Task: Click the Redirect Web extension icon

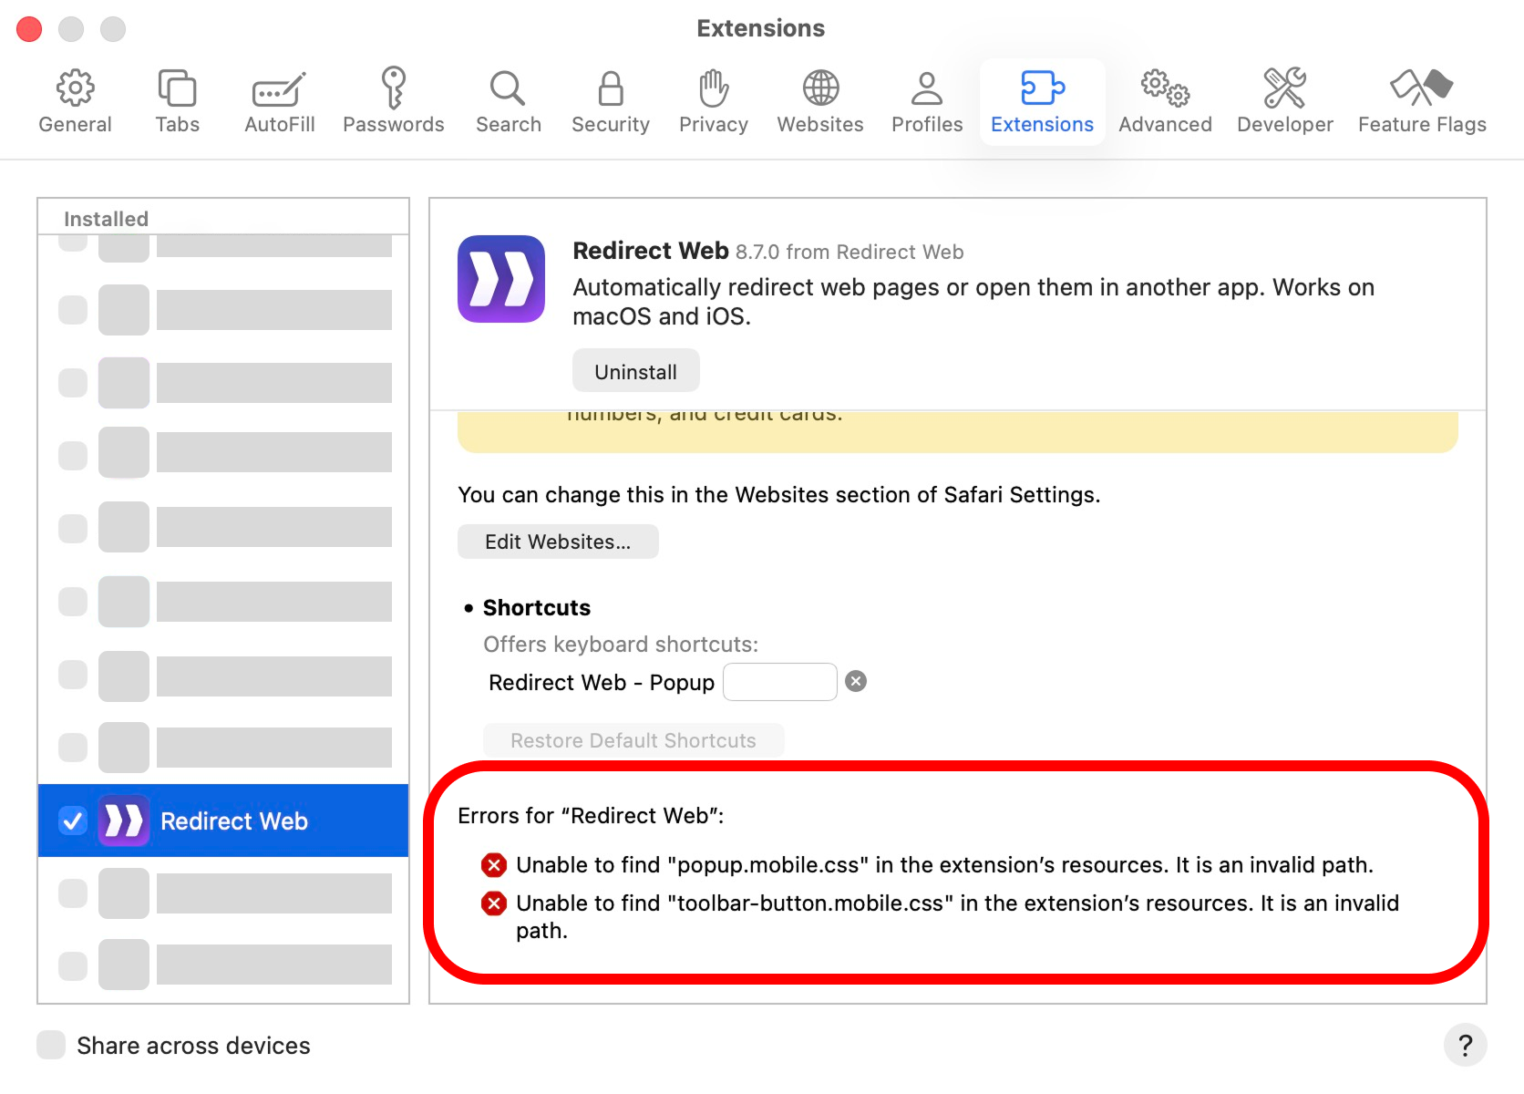Action: [124, 820]
